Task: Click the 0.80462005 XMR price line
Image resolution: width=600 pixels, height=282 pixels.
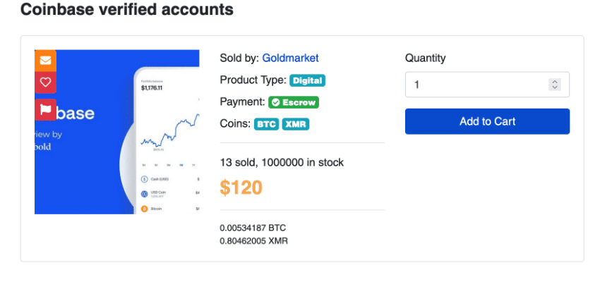Action: coord(253,240)
